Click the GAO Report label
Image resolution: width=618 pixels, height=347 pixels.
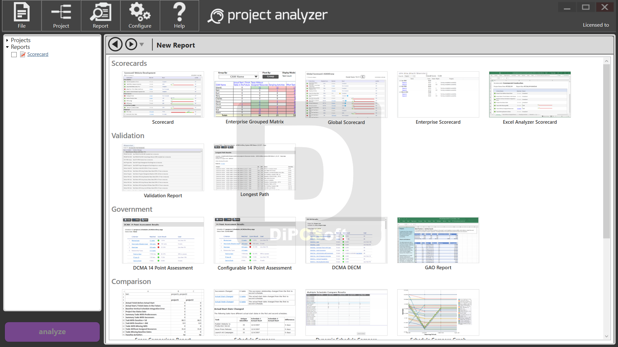pos(438,268)
